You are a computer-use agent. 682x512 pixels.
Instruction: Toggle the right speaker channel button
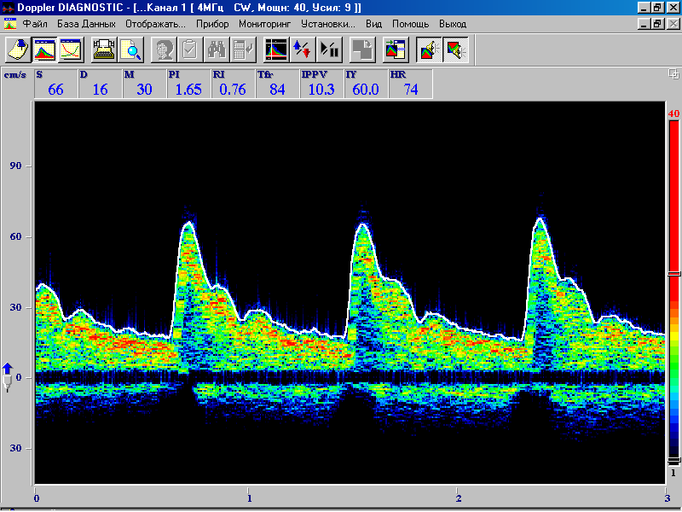(455, 50)
